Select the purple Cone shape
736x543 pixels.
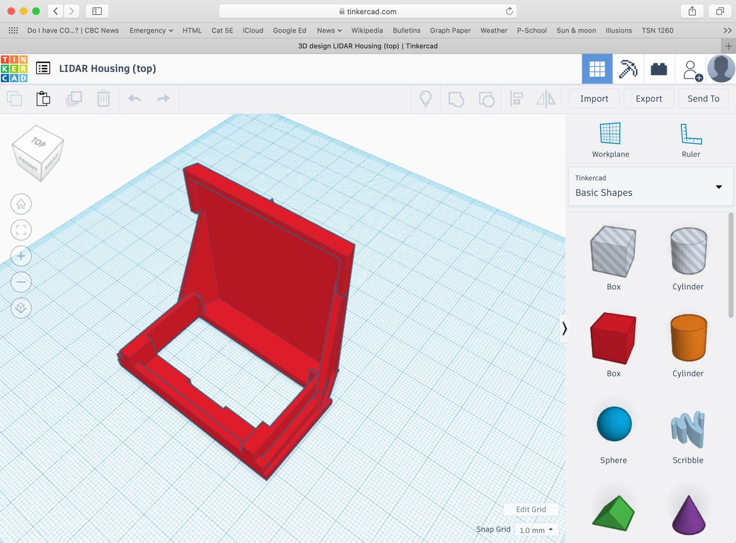(x=688, y=514)
